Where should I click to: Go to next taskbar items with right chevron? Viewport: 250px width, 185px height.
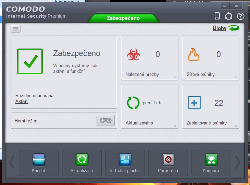point(238,162)
